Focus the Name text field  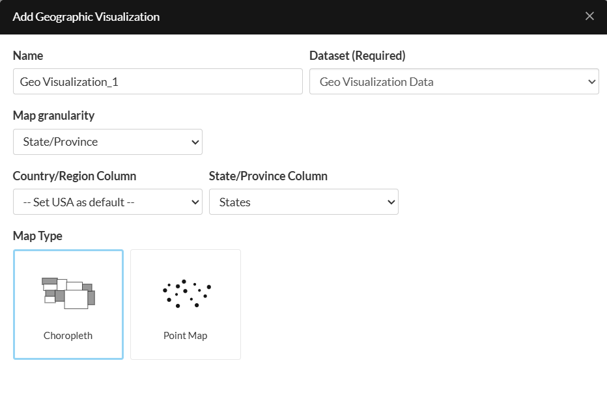158,82
